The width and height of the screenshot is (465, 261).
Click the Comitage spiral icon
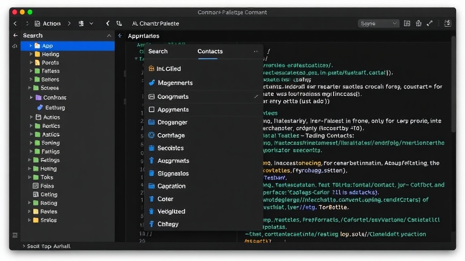(152, 135)
